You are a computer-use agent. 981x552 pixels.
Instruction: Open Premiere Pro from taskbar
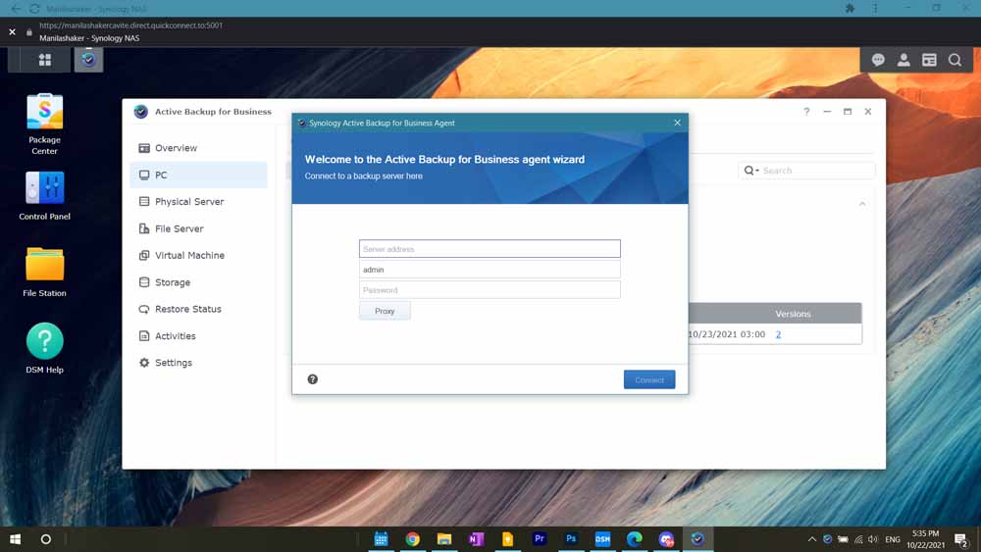540,539
